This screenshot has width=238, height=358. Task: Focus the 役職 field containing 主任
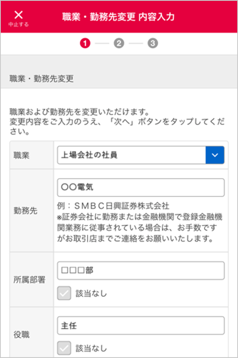[x=141, y=325]
